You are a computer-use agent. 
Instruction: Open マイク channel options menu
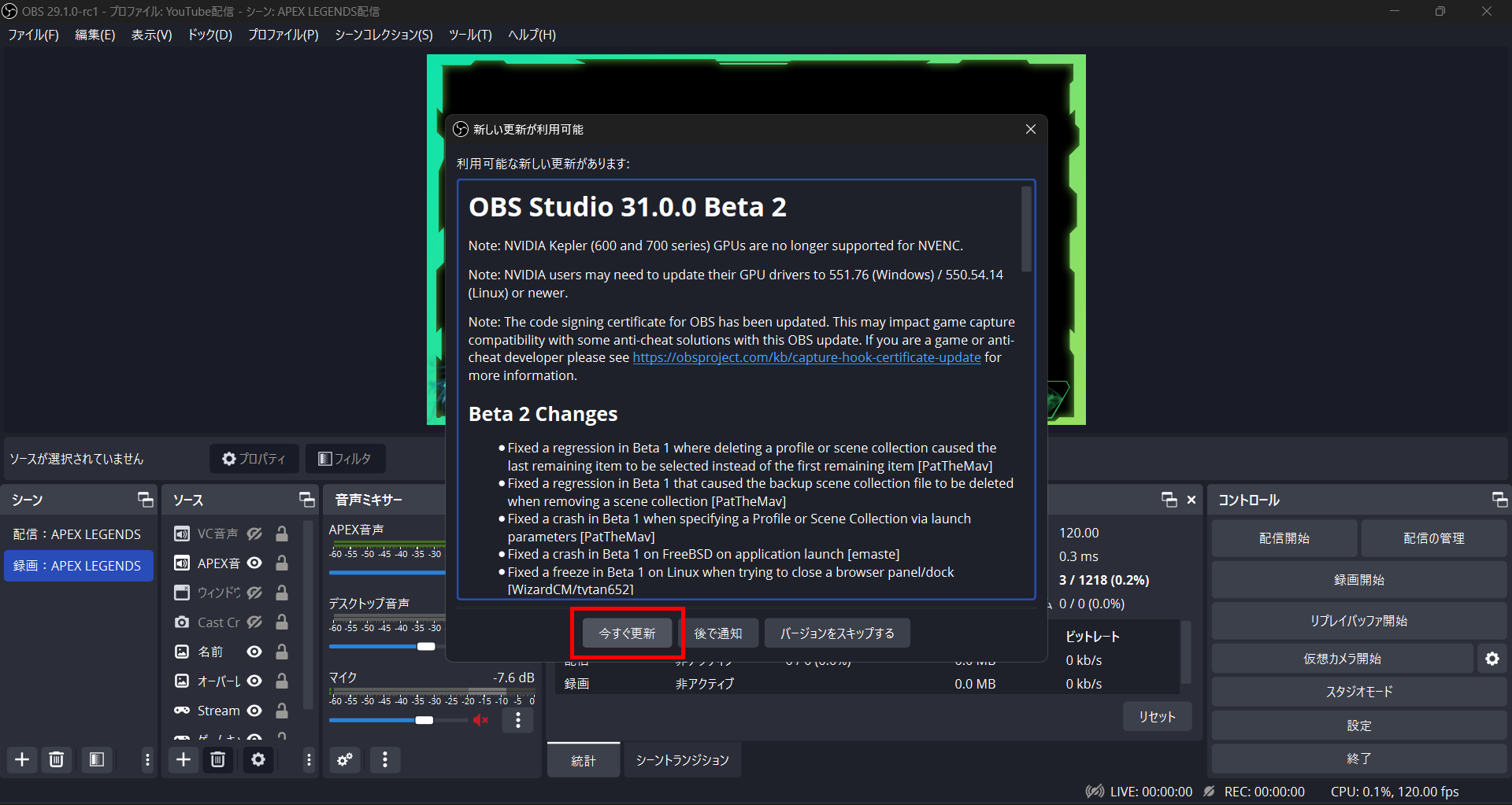[517, 720]
